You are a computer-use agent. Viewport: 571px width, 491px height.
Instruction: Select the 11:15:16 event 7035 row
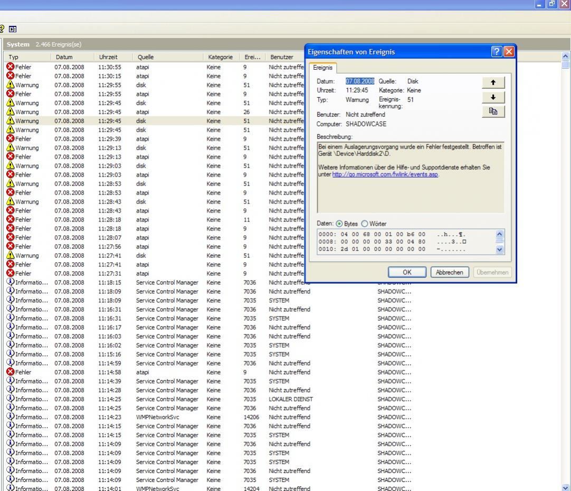tap(209, 354)
